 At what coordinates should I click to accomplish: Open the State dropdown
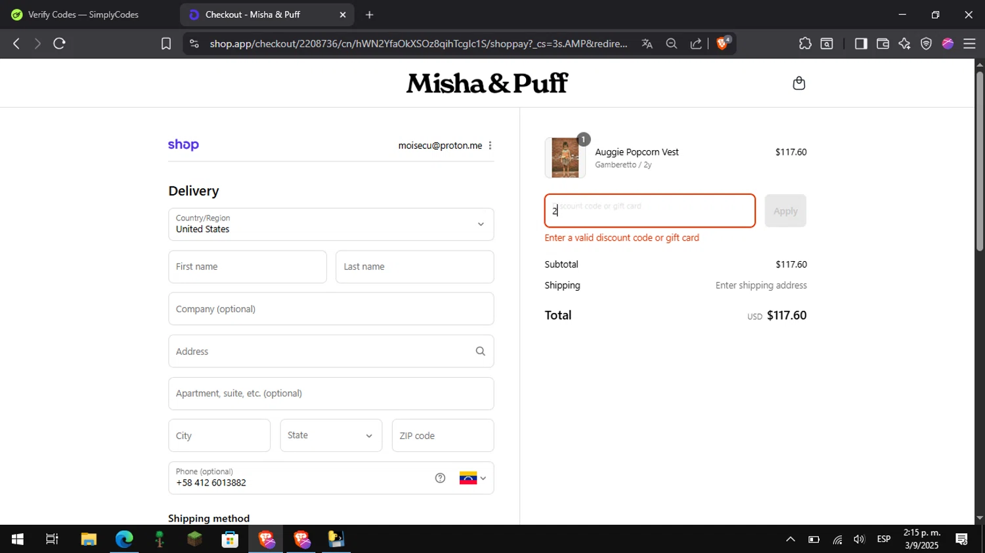coord(331,436)
